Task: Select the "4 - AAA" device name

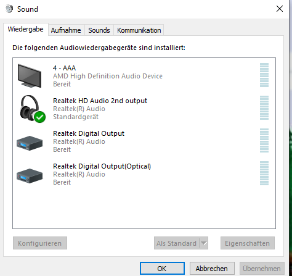Action: [x=64, y=68]
